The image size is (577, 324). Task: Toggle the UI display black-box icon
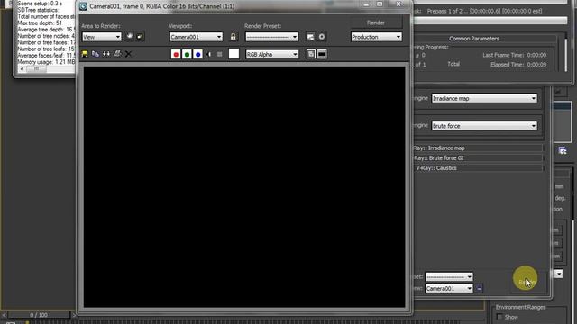(x=322, y=54)
